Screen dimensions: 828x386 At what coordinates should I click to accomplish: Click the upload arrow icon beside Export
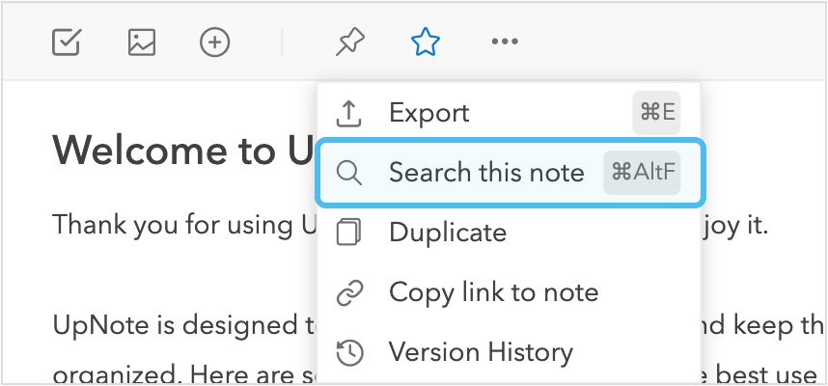pos(348,113)
